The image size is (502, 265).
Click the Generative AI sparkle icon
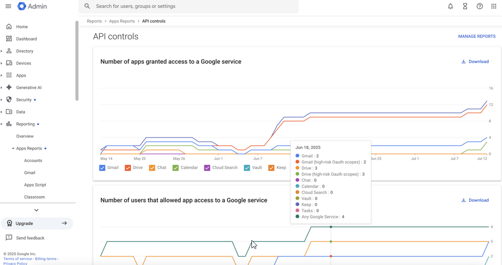click(9, 87)
